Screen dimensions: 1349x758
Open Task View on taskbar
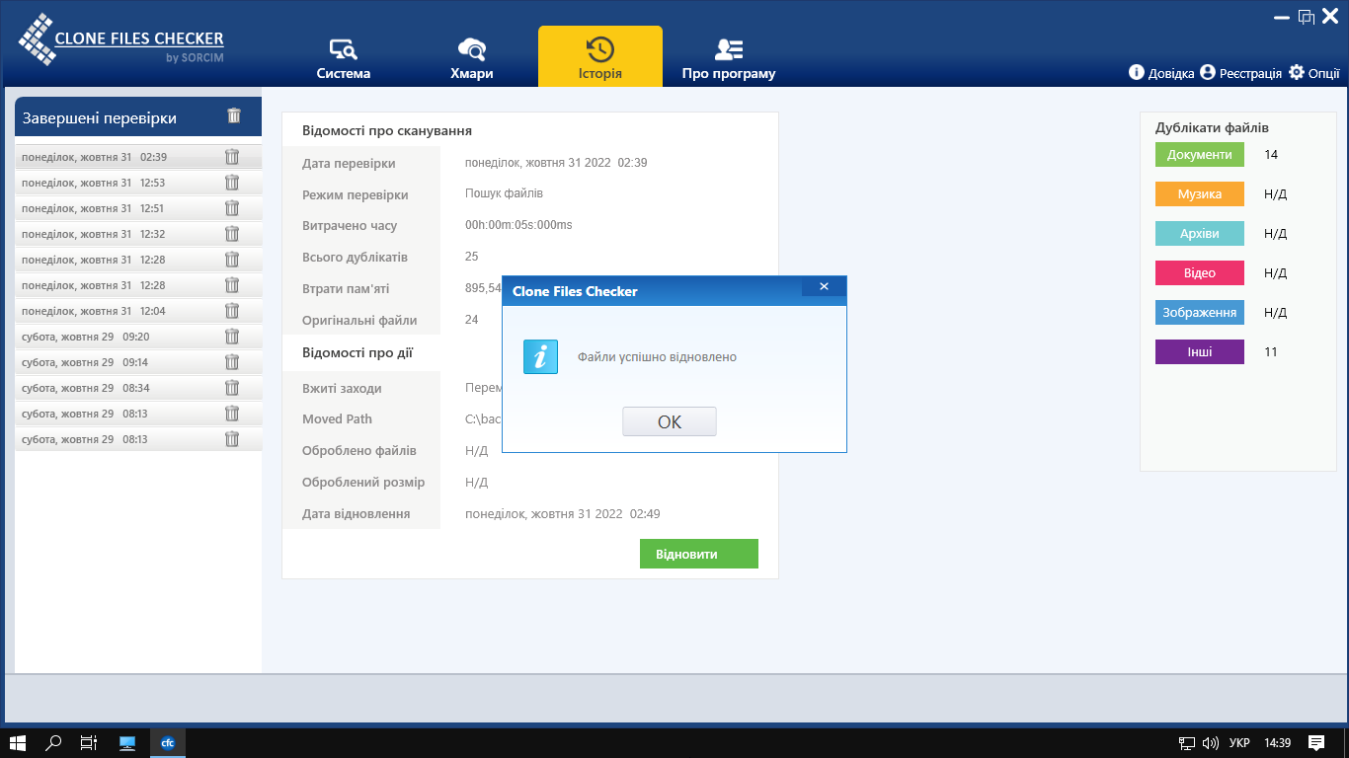click(89, 742)
